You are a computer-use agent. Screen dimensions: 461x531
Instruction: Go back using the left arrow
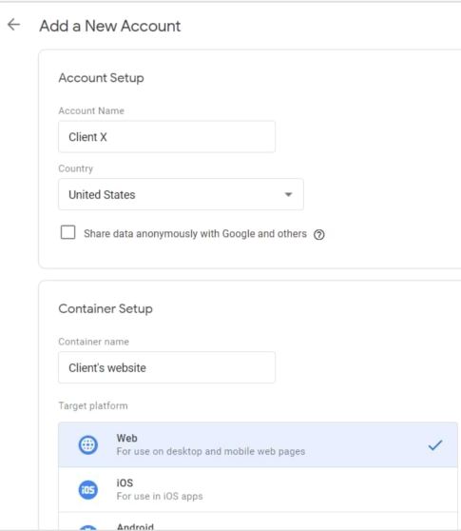(14, 25)
